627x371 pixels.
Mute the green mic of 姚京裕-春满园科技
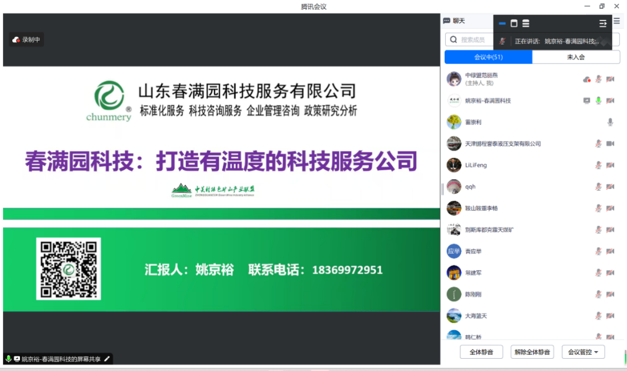pos(598,100)
